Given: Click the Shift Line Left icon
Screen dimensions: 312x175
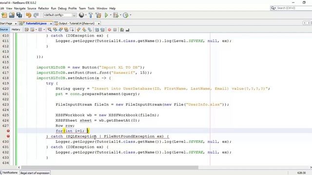Looking at the screenshot, I should pos(97,30).
